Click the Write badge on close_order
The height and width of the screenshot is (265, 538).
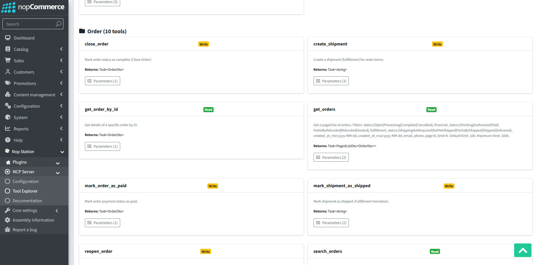[x=204, y=44]
